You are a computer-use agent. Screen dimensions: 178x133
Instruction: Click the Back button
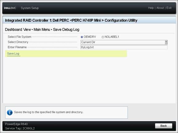tap(164, 126)
